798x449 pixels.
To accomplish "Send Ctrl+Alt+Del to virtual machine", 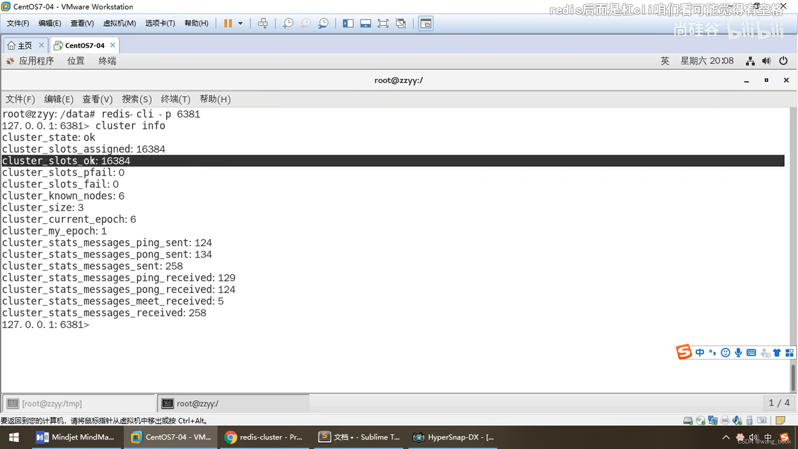I will 263,23.
